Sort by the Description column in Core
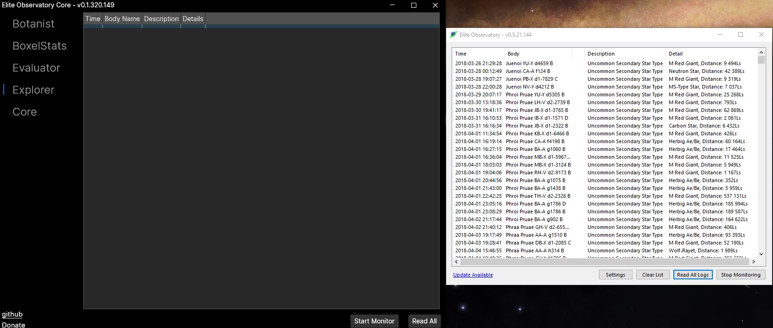The image size is (773, 328). pyautogui.click(x=161, y=19)
